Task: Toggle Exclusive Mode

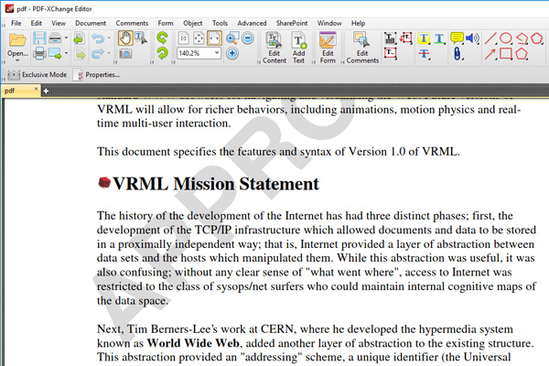Action: tap(38, 75)
